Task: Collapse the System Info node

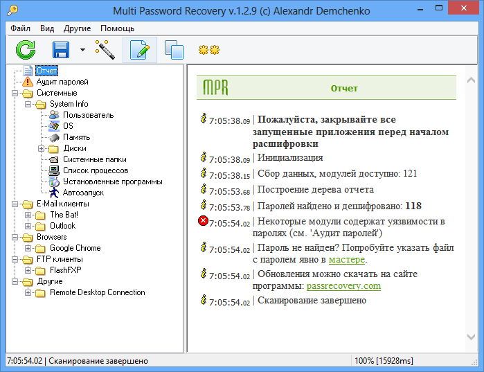Action: (28, 104)
